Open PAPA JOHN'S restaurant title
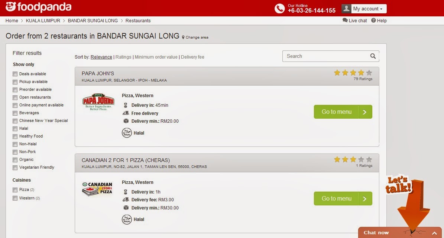Viewport: 444px width, 238px height. pyautogui.click(x=98, y=73)
